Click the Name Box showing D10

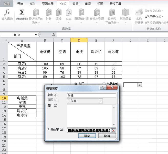click(x=17, y=35)
